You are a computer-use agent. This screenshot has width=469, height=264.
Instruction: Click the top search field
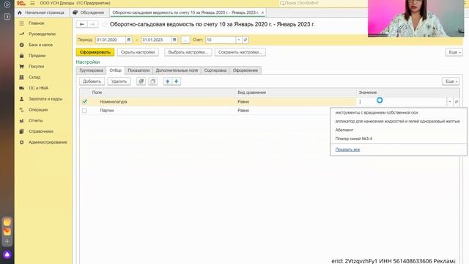coord(323,3)
